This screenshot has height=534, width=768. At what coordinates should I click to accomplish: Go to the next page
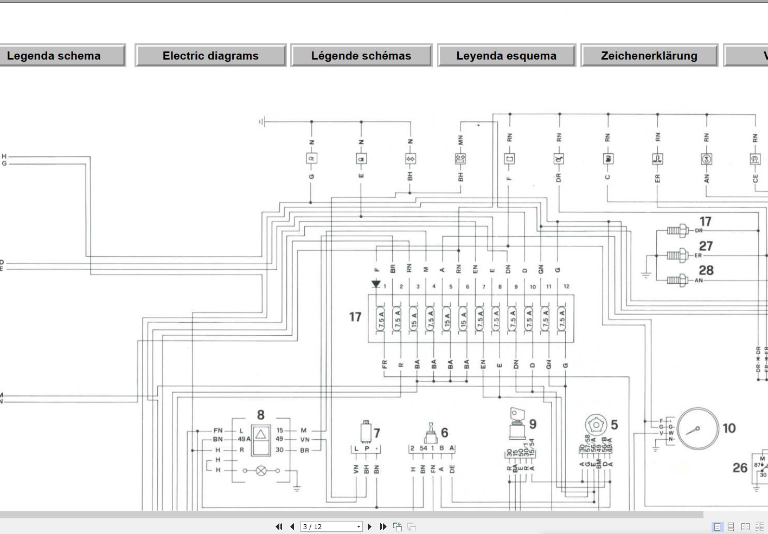point(370,526)
